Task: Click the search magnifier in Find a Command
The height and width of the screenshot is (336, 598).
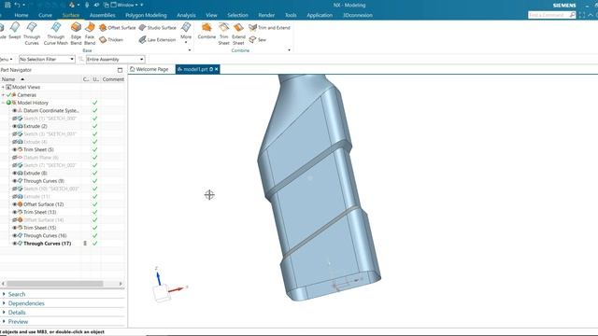Action: tap(573, 15)
